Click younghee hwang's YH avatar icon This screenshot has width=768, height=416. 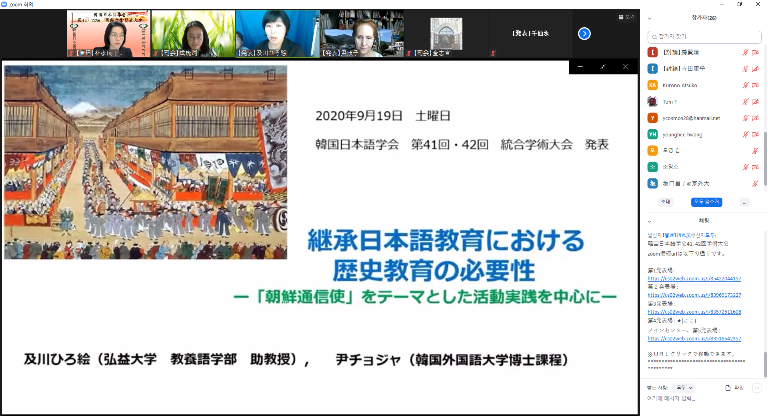pyautogui.click(x=652, y=134)
